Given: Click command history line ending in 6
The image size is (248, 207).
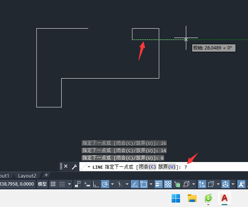Looking at the screenshot, I should pos(123,158).
